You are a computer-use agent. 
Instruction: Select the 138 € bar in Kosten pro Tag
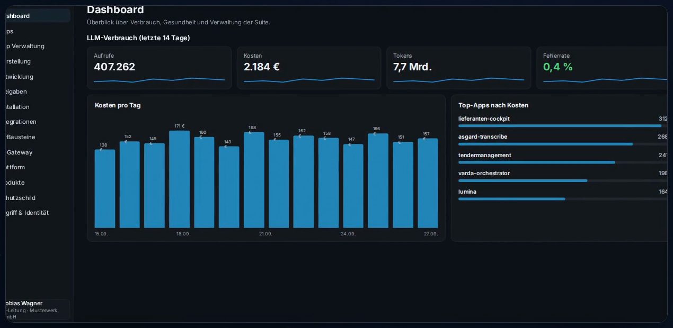(105, 188)
